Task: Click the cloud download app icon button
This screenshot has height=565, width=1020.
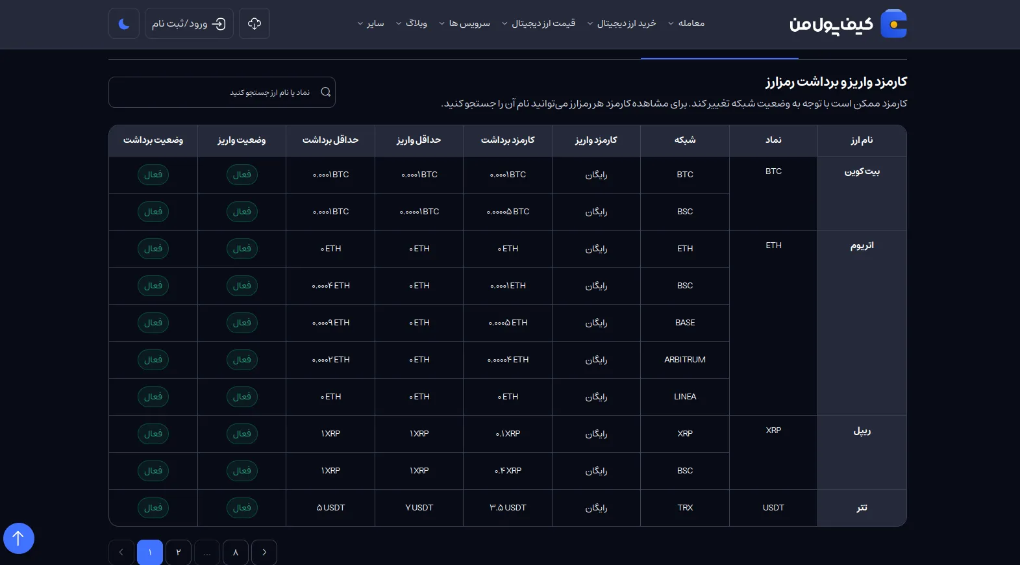Action: (x=255, y=23)
